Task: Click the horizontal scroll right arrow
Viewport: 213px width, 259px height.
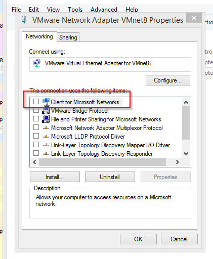Action: pos(178,162)
